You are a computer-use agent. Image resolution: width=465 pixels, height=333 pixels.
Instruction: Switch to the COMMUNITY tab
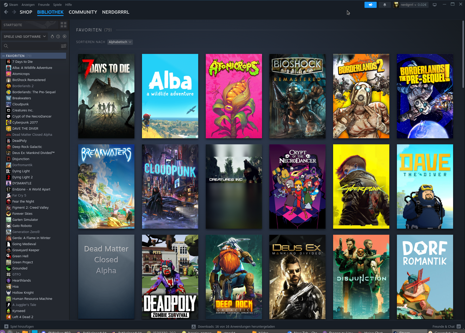[x=83, y=12]
